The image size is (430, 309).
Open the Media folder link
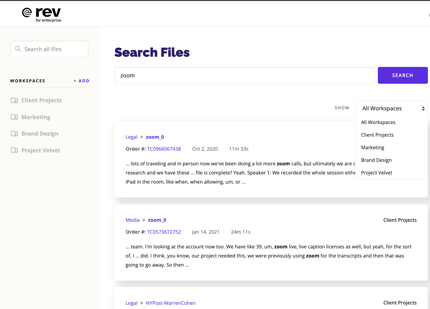click(x=133, y=220)
